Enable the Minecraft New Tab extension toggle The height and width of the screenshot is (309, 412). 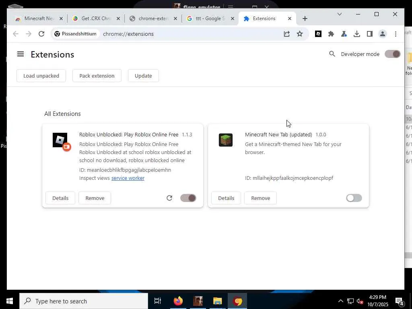click(x=354, y=198)
